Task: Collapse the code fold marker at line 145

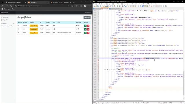Action: (x=98, y=24)
